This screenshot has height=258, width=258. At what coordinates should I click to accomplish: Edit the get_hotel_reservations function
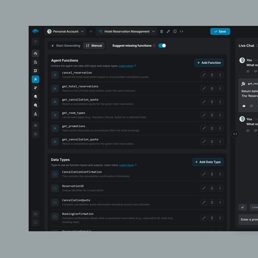coord(204,89)
